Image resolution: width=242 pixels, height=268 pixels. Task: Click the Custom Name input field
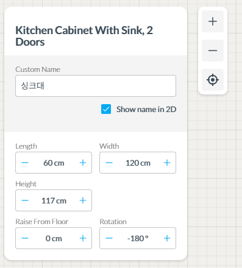(96, 86)
